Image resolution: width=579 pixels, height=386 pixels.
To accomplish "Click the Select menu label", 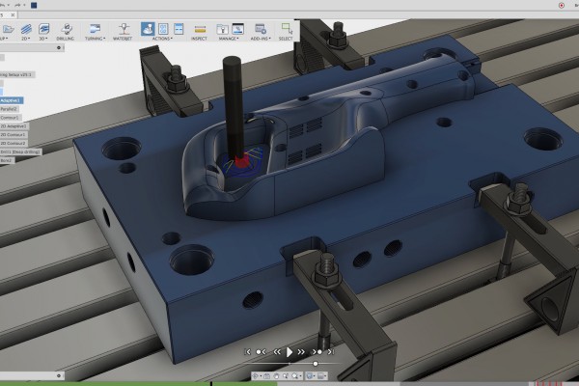I will [x=286, y=39].
